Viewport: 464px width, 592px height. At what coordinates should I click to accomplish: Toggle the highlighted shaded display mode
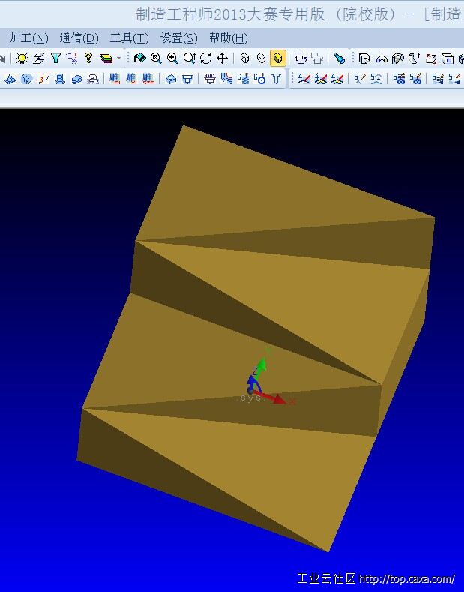coord(278,59)
